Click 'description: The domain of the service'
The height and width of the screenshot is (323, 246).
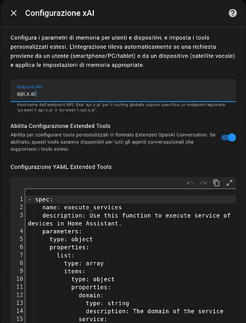[x=155, y=311]
